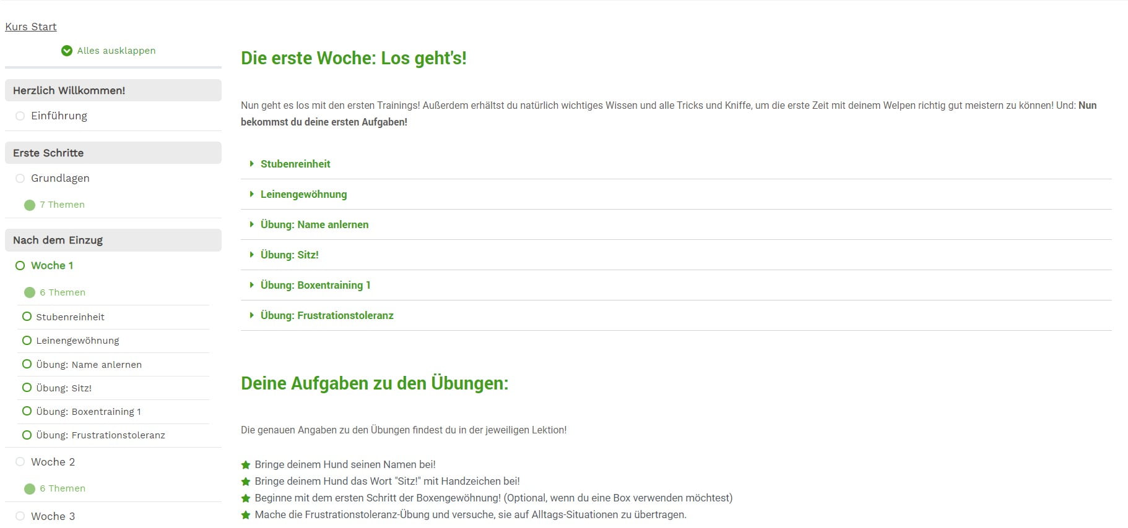1128x528 pixels.
Task: Click the 'Übung: Sitz!' accordion title
Action: pos(289,255)
